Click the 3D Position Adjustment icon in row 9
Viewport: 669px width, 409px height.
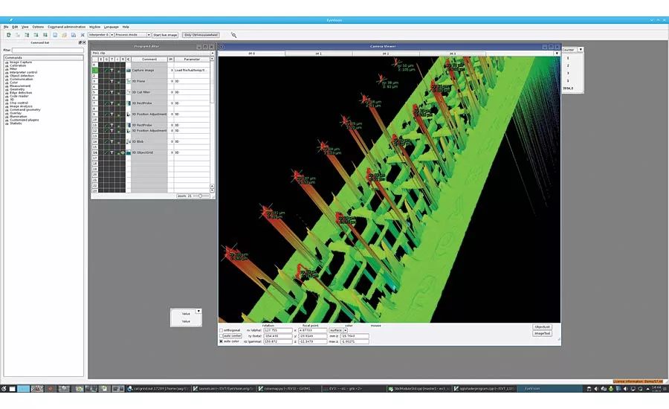click(129, 114)
